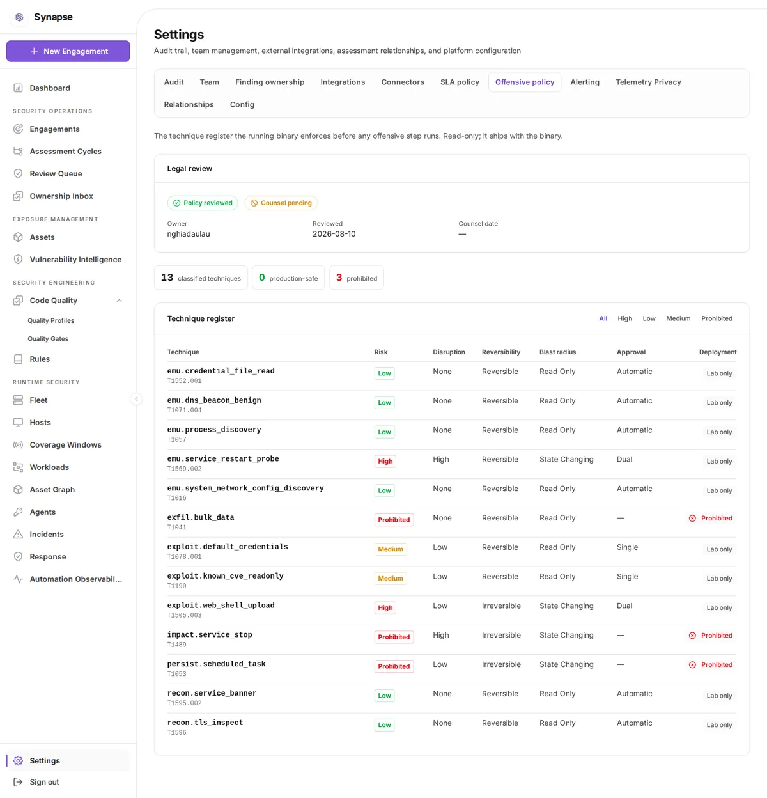The image size is (767, 798).
Task: Filter technique register by Low
Action: (x=649, y=318)
